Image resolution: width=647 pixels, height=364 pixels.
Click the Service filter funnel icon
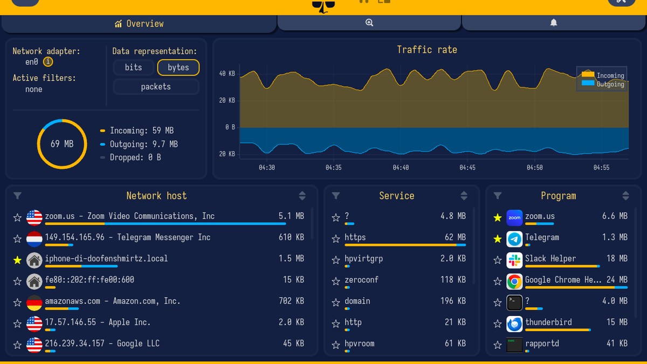click(x=336, y=196)
